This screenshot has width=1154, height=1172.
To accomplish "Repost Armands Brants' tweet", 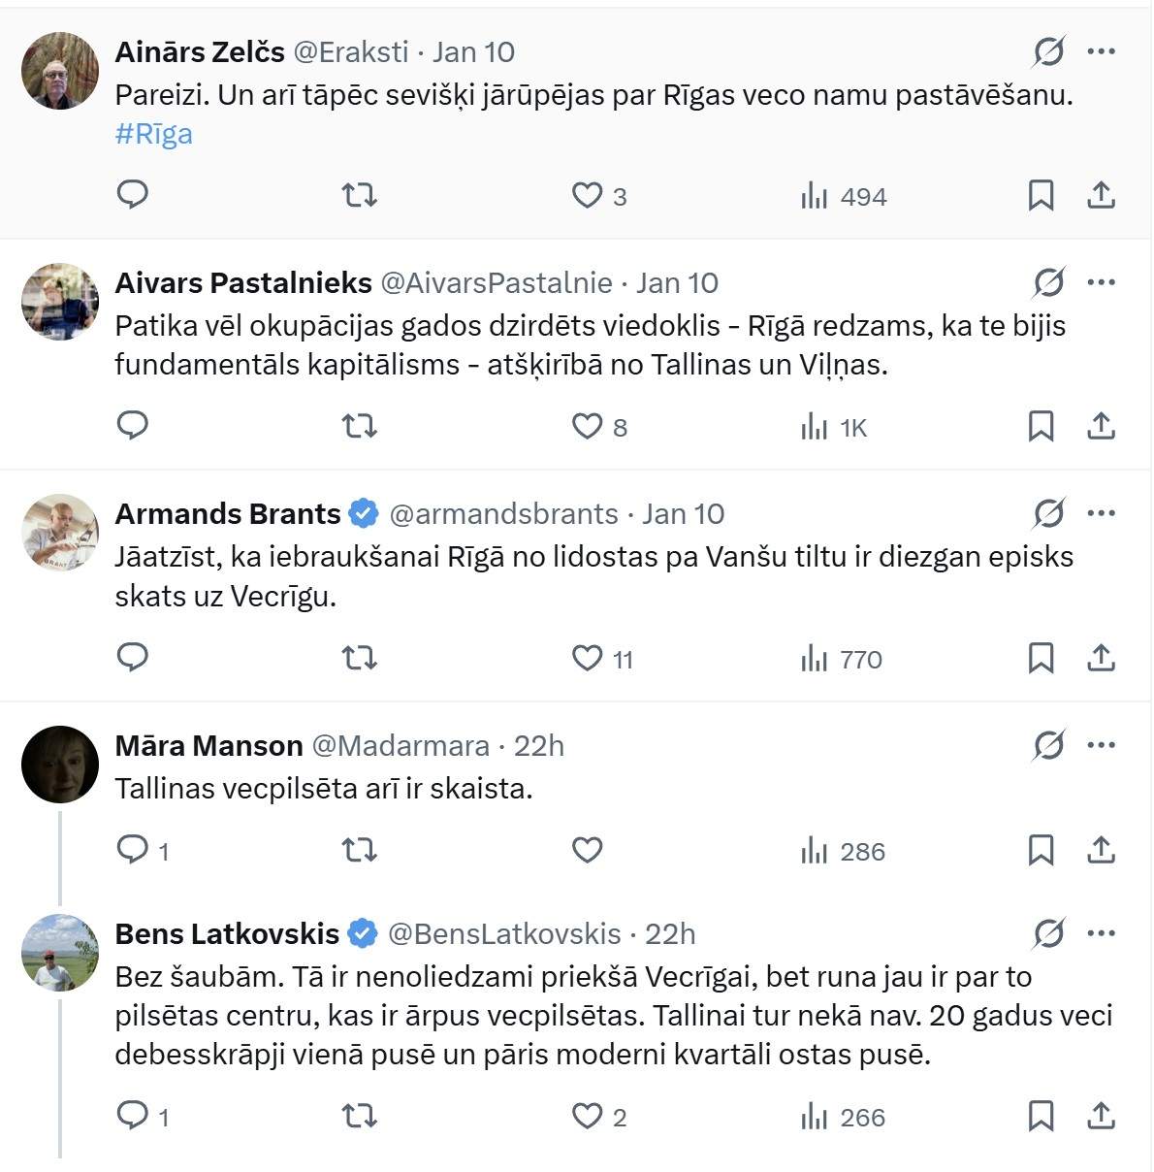I will coord(360,659).
